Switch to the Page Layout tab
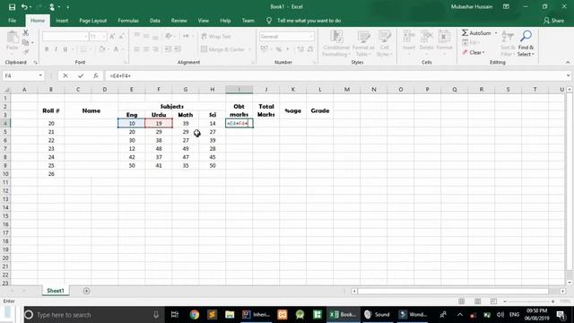This screenshot has width=574, height=323. (93, 21)
